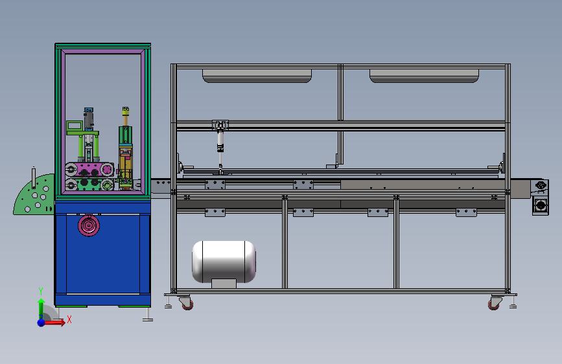Select the green semicircular plate with holes
The width and height of the screenshot is (562, 364).
tap(34, 195)
